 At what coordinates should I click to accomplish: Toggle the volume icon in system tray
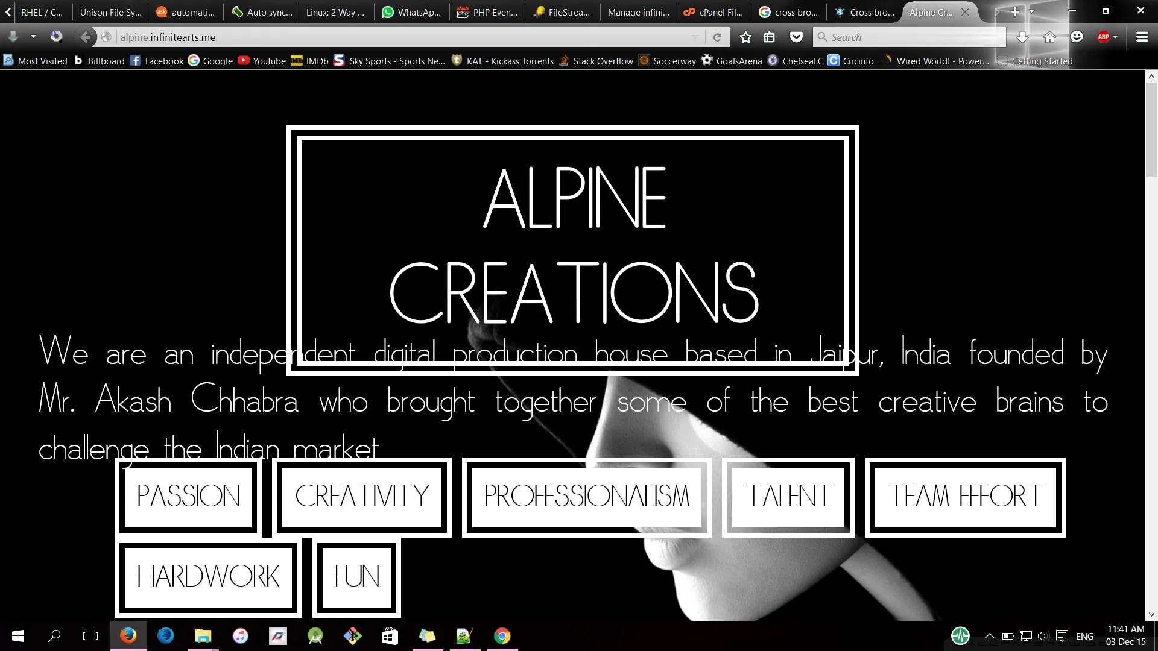[x=1043, y=636]
